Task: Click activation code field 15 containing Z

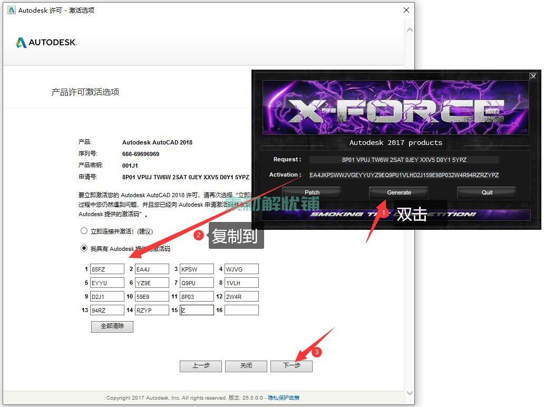Action: tap(197, 310)
